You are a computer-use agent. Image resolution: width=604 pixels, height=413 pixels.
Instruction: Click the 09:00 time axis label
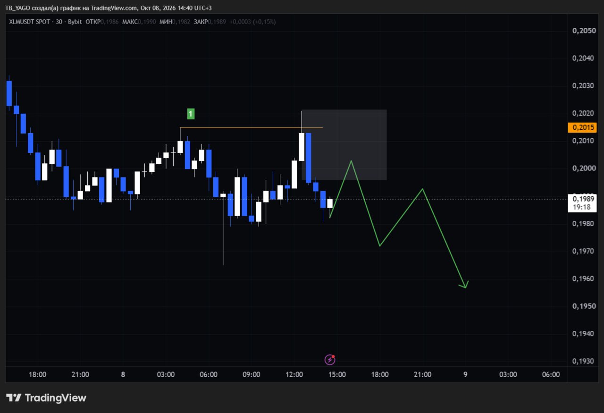[251, 374]
